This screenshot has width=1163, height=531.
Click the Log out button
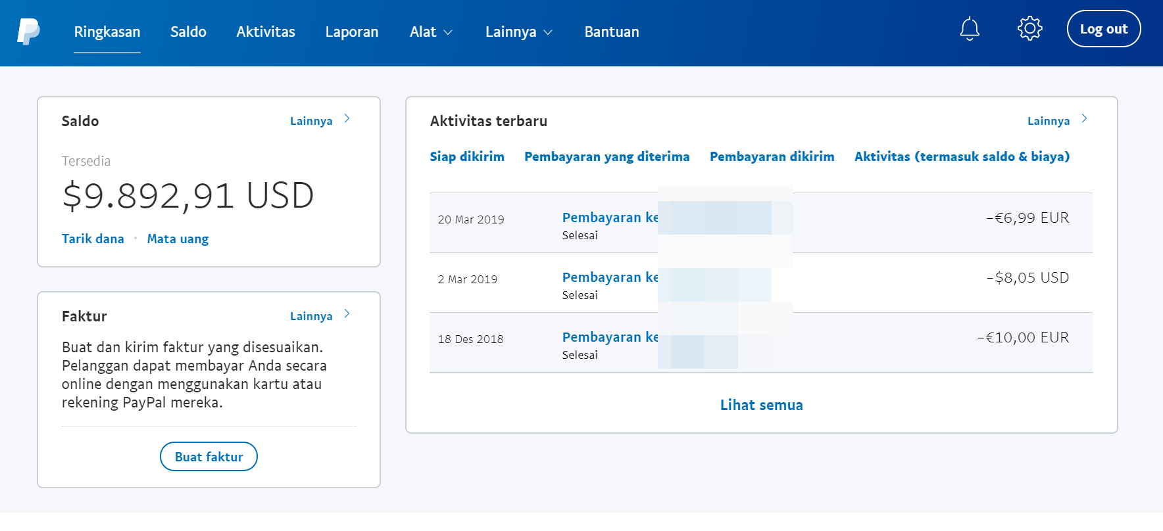click(x=1103, y=29)
